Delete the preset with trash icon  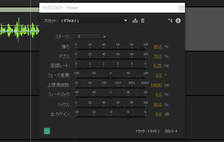[143, 21]
